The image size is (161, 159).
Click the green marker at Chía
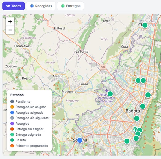[145, 25]
